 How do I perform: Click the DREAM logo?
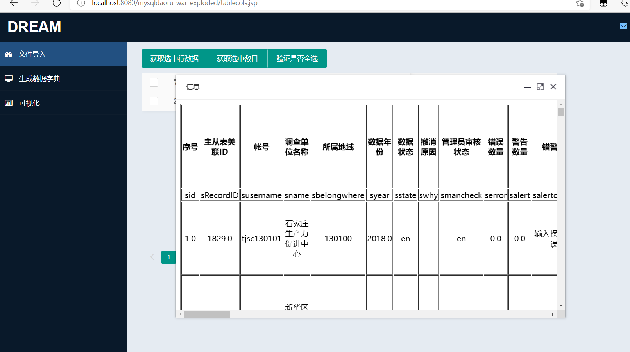(x=34, y=27)
